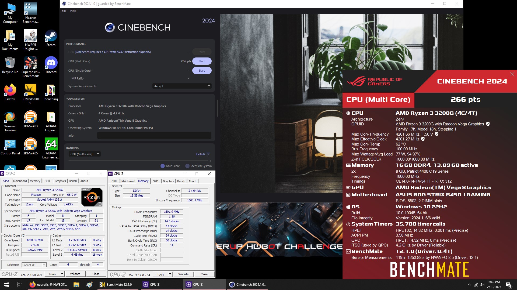Open 3DMark03 desktop shortcut
Screen dimensions: 517x290
[30, 119]
